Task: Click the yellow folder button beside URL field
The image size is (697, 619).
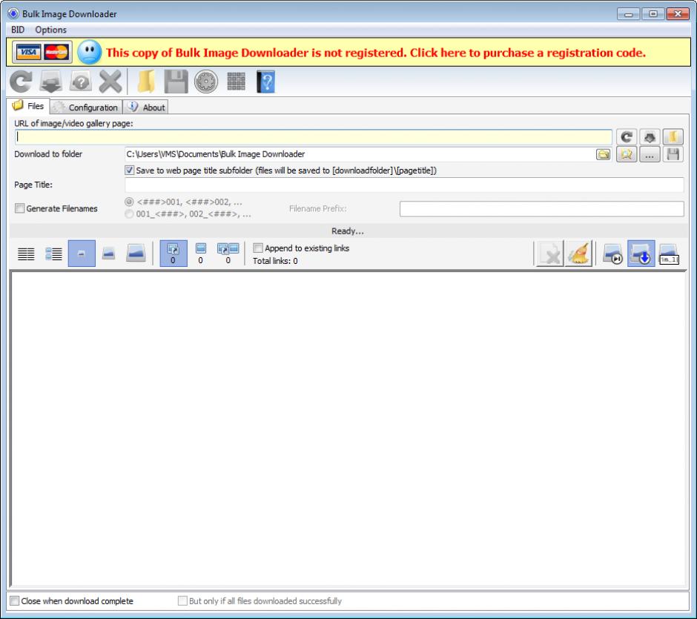Action: (x=673, y=137)
